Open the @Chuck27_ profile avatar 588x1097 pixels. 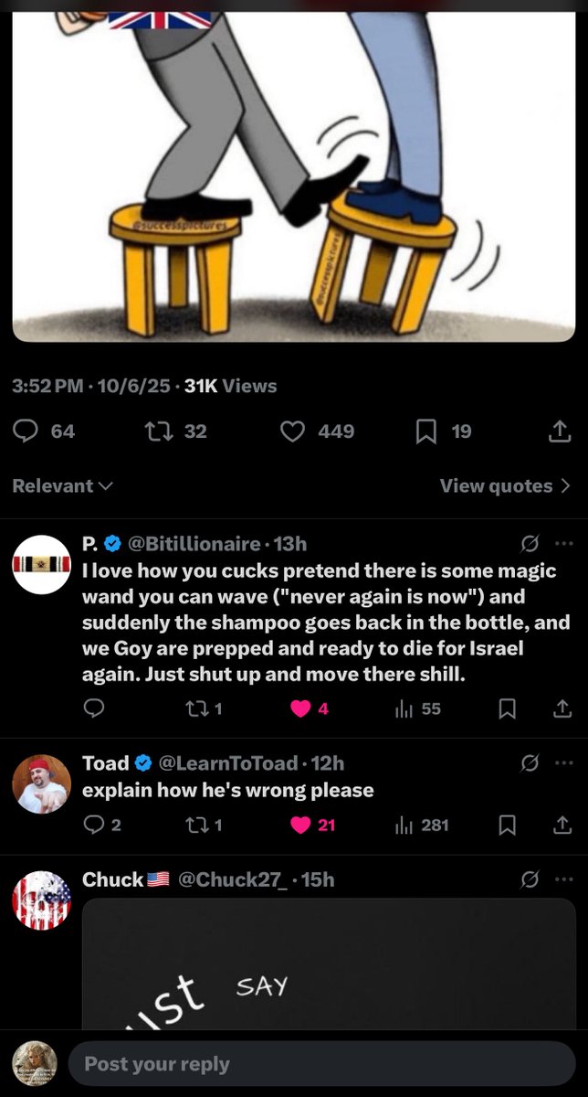click(x=41, y=900)
